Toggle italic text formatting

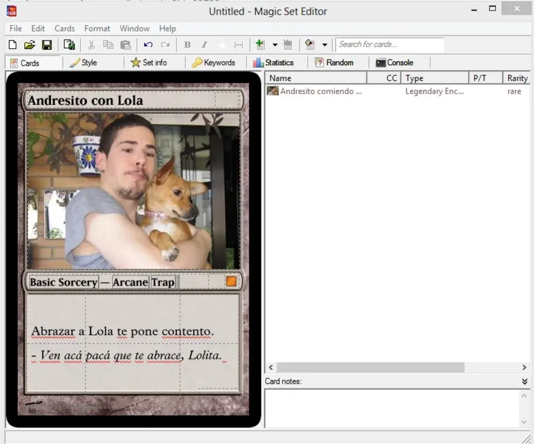tap(204, 45)
